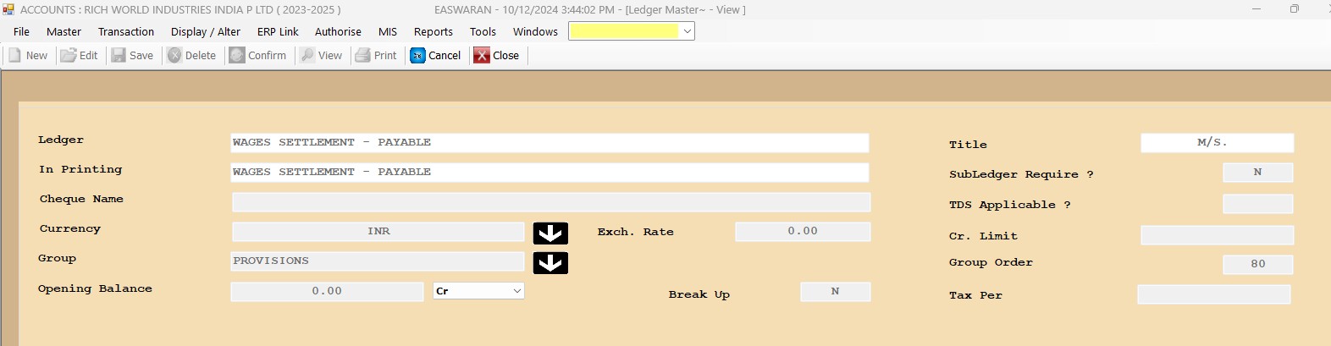Click the Edit toolbar icon
This screenshot has width=1331, height=346.
click(x=69, y=56)
